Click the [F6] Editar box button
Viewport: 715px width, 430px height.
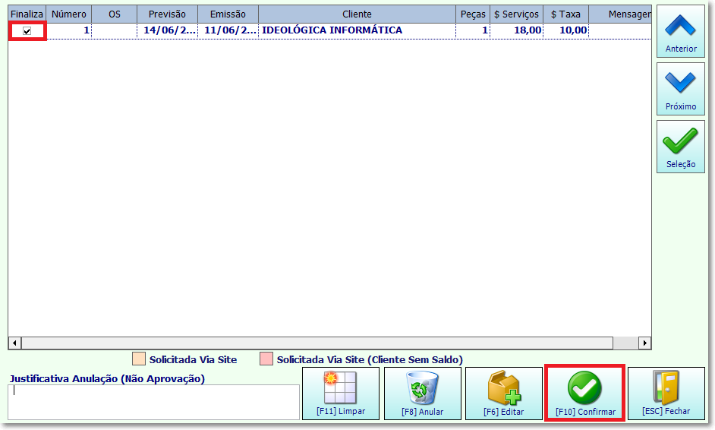(503, 394)
